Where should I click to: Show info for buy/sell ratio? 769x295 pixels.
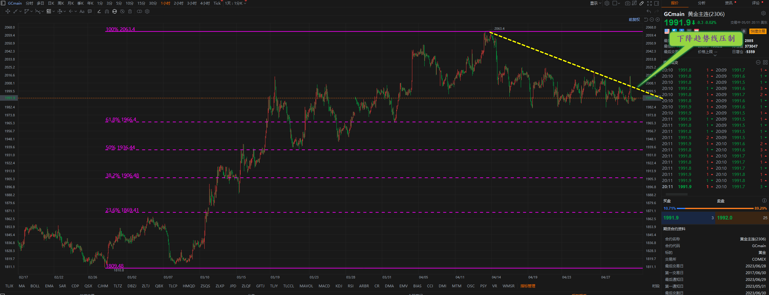coord(764,200)
